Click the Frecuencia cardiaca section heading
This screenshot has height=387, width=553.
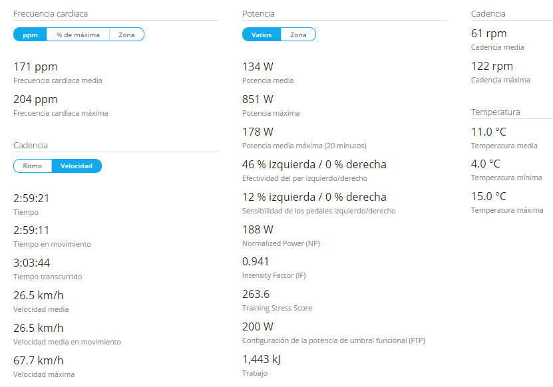51,13
